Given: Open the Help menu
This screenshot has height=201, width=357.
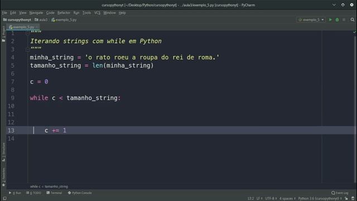Looking at the screenshot, I should pyautogui.click(x=122, y=13).
